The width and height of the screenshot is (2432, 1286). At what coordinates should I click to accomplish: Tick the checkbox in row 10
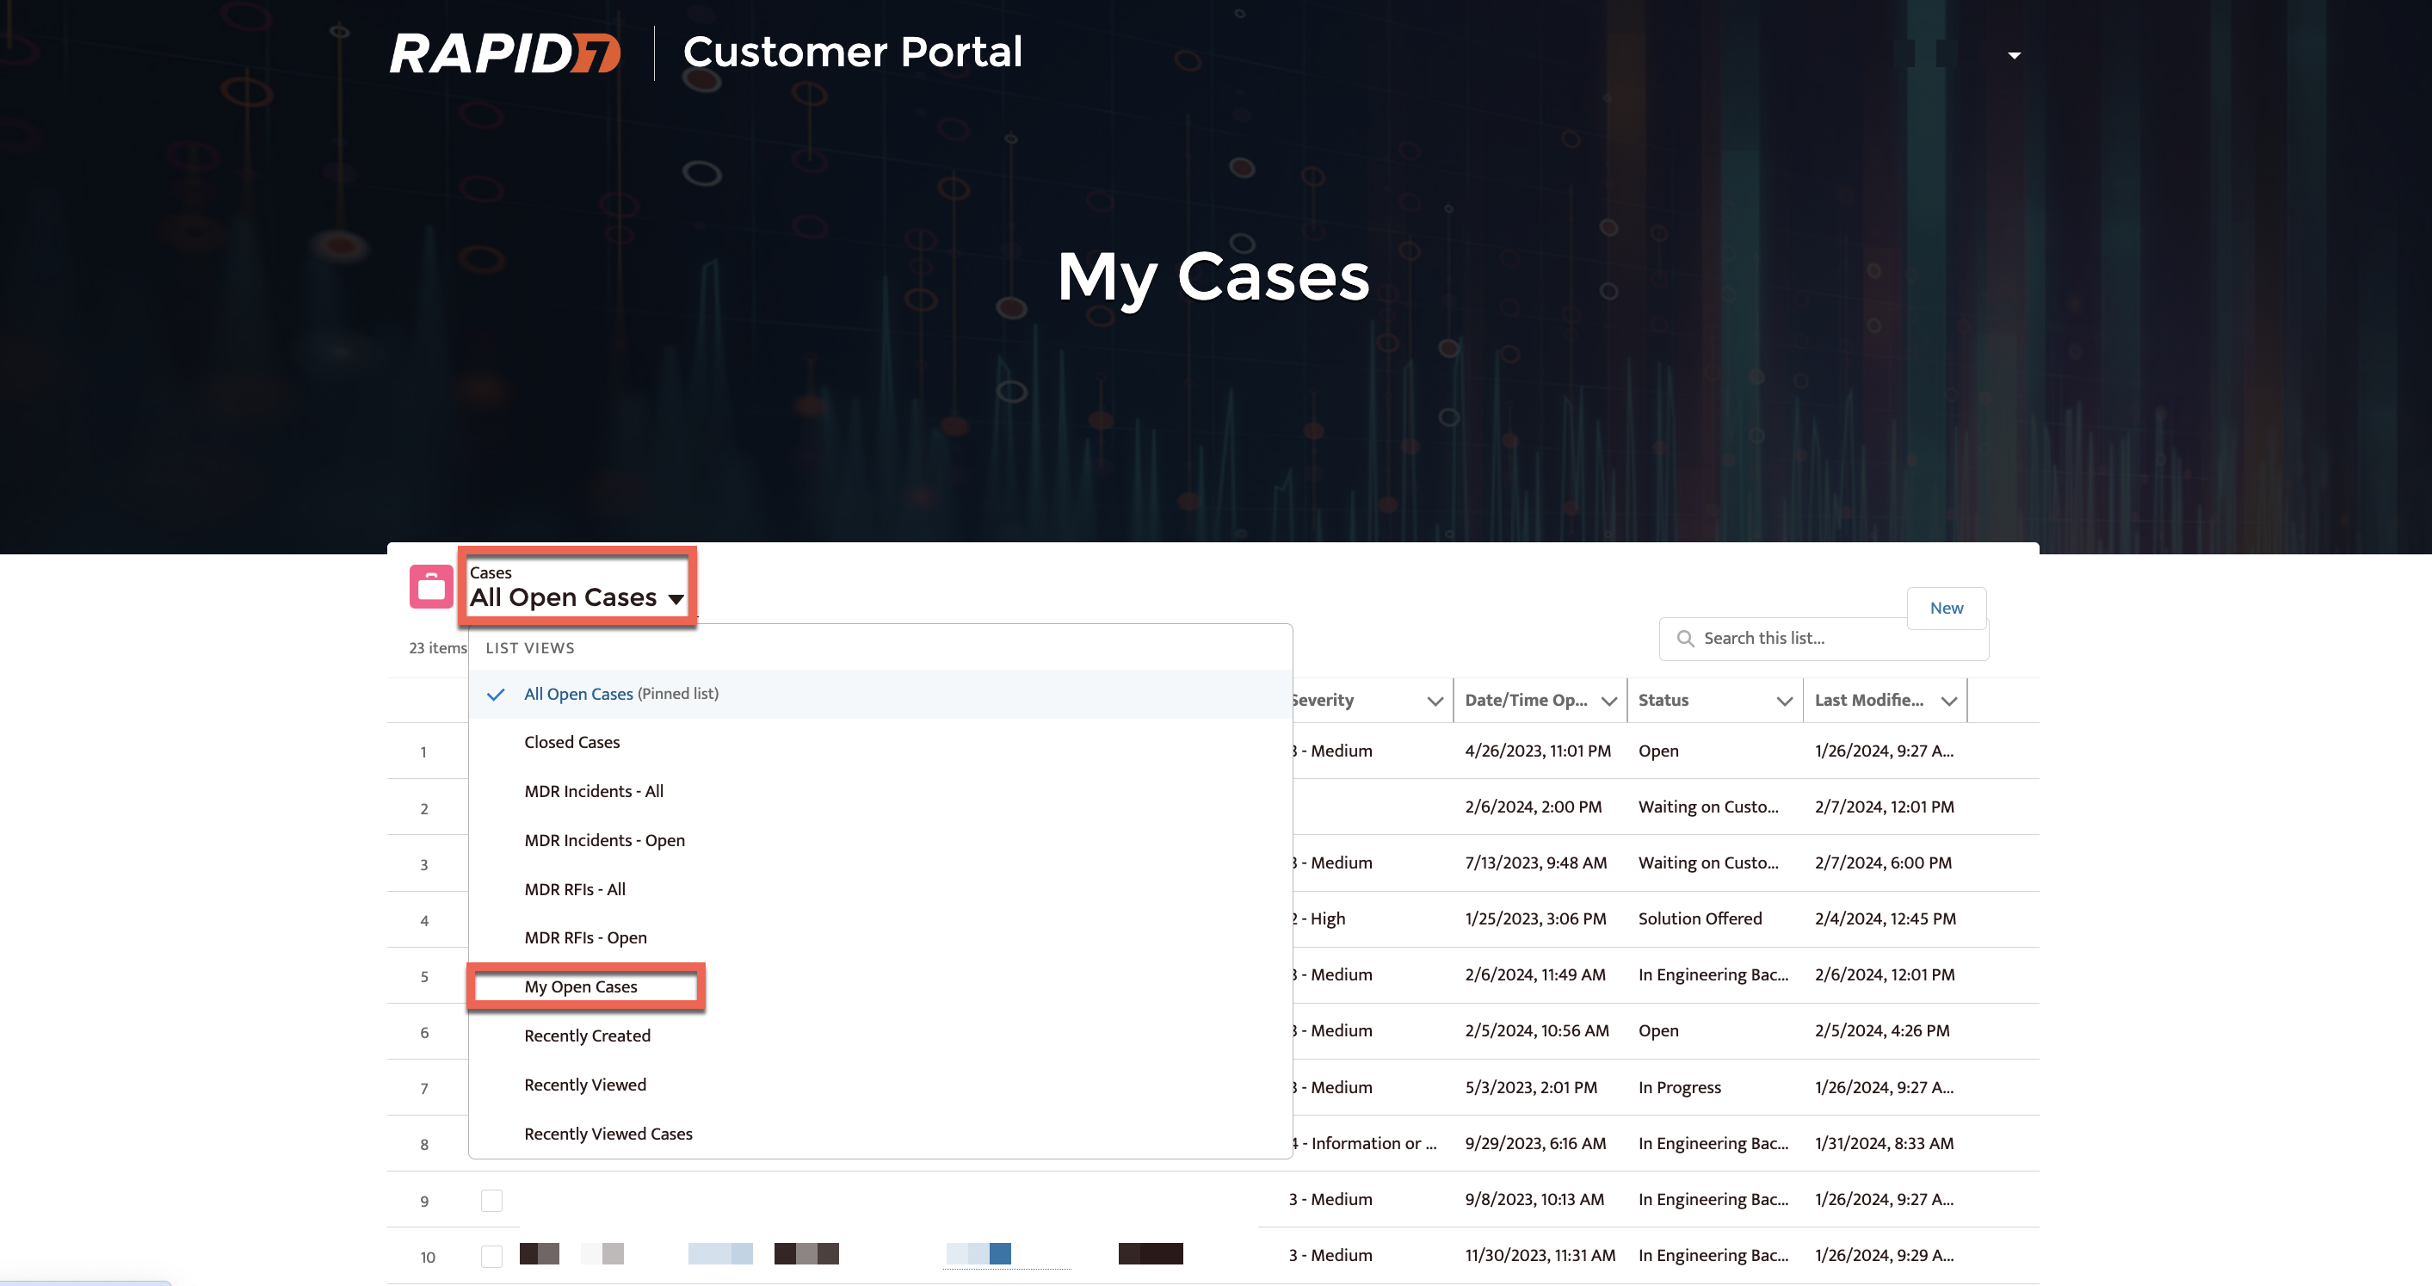pos(491,1256)
